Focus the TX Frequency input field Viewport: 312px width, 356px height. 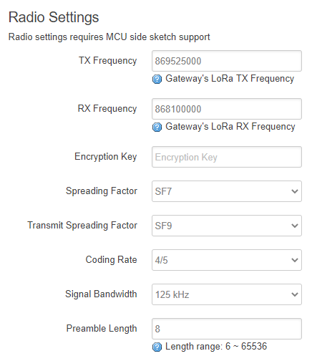coord(227,61)
